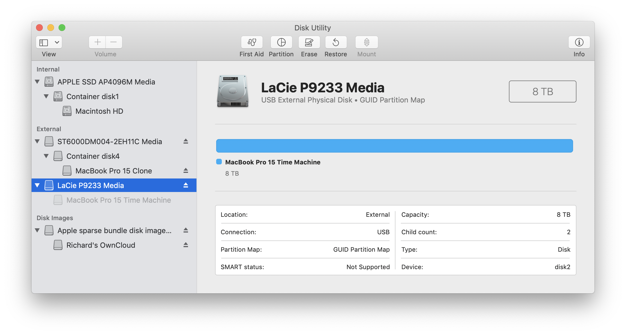Select MacBook Pro 15 Time Machine volume
The height and width of the screenshot is (335, 626).
118,200
